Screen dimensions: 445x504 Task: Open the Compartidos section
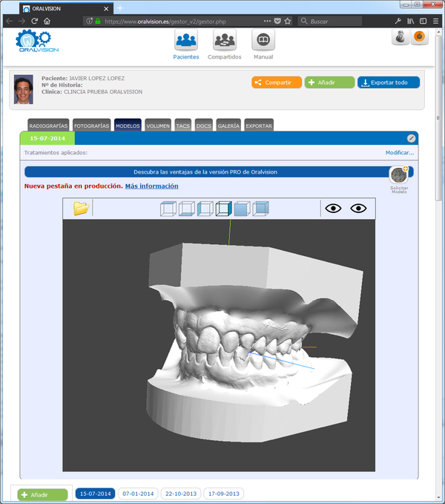click(x=224, y=44)
